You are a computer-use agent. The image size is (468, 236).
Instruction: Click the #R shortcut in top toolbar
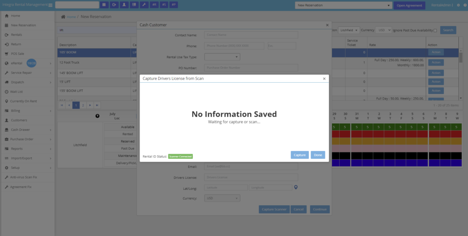[154, 5]
